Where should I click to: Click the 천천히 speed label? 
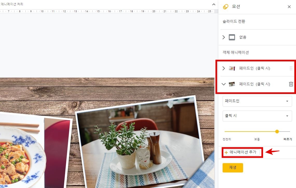pos(227,139)
